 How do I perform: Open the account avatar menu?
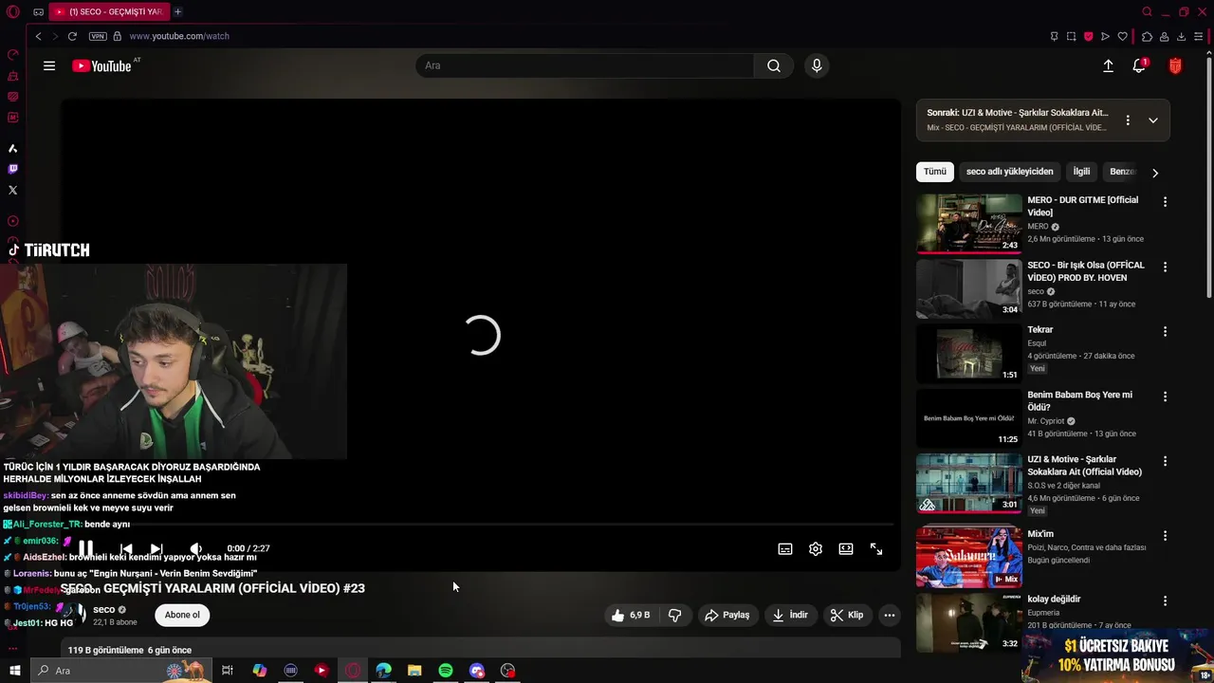[1175, 65]
